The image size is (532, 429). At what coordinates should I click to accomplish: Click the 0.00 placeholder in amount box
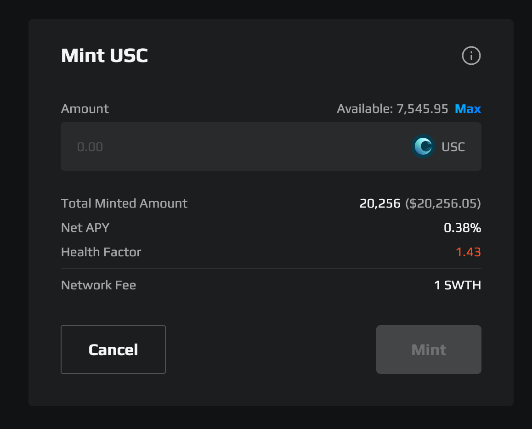[x=90, y=147]
